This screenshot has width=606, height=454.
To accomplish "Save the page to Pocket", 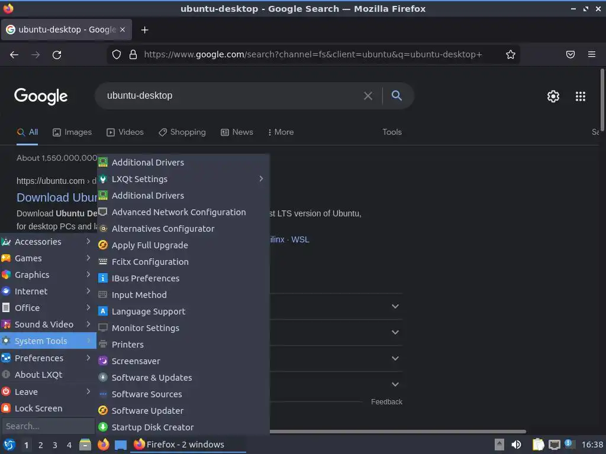I will [x=570, y=54].
